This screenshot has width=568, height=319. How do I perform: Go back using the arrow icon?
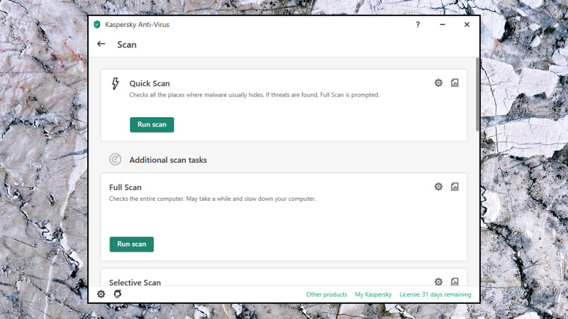coord(101,44)
